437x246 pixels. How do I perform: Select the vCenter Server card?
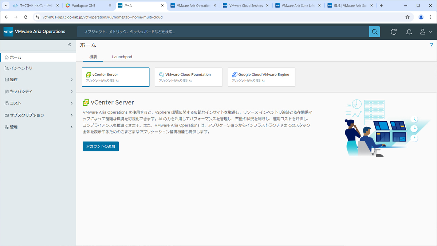(x=116, y=77)
